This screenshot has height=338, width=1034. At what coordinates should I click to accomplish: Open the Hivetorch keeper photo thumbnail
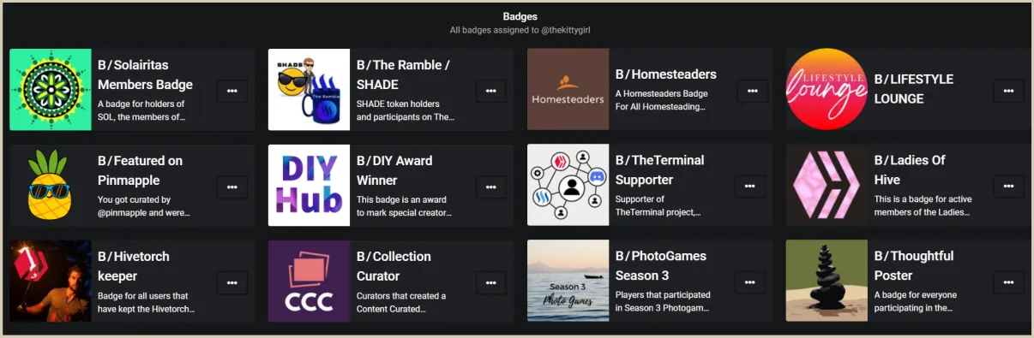coord(51,281)
